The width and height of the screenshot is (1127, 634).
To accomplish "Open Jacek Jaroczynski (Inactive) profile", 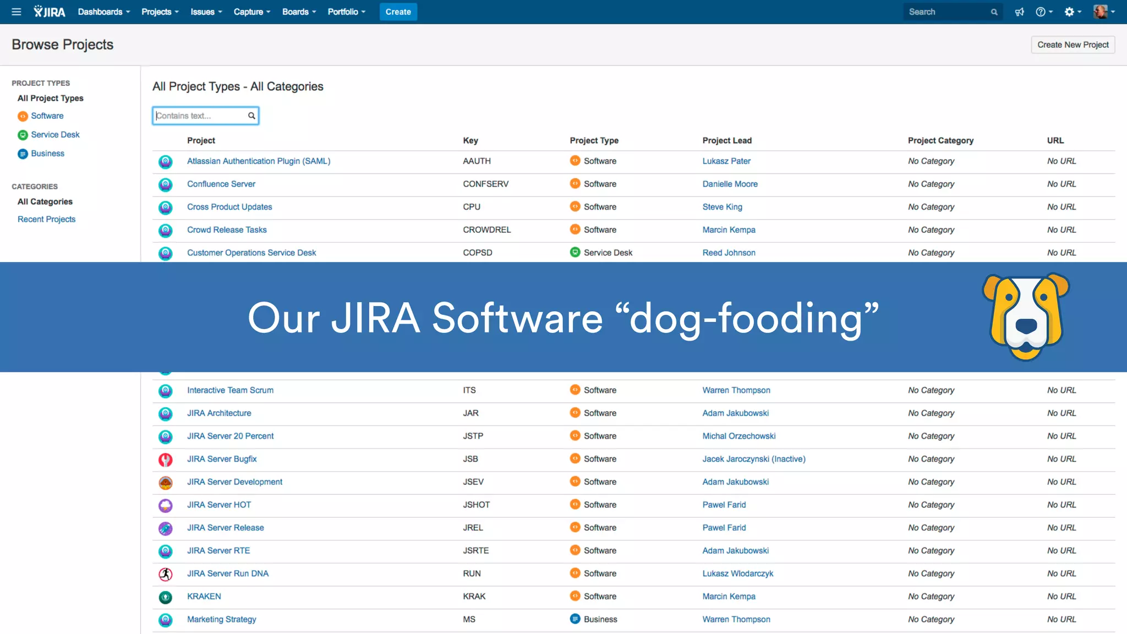I will click(754, 458).
